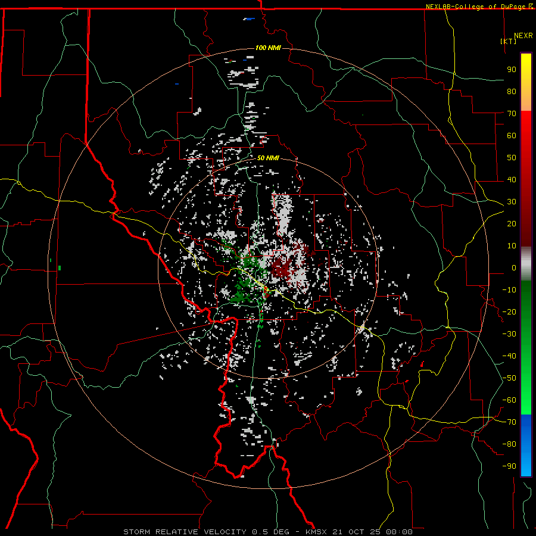This screenshot has height=536, width=536.
Task: Click the 50 value on velocity scale
Action: coord(512,158)
